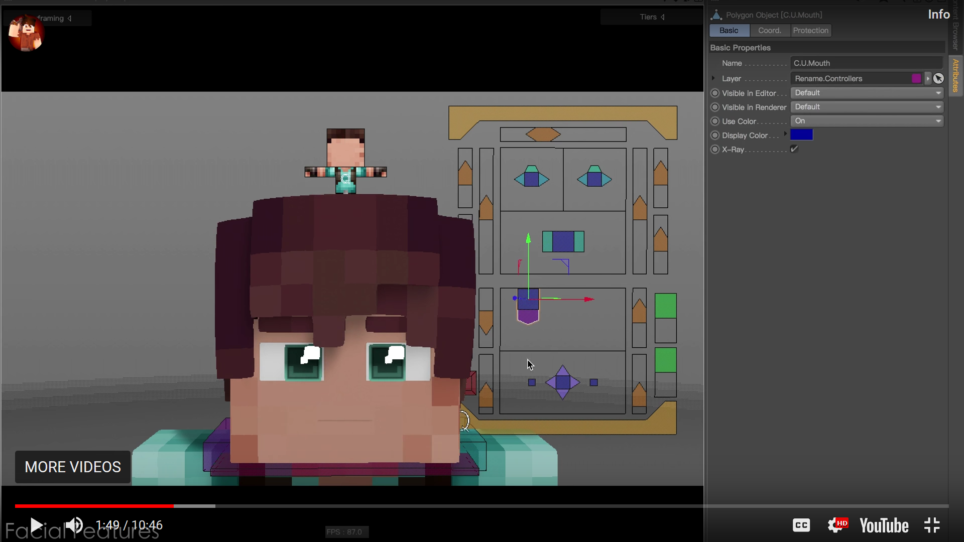Viewport: 964px width, 542px height.
Task: Select the right eye controller icon
Action: point(594,177)
